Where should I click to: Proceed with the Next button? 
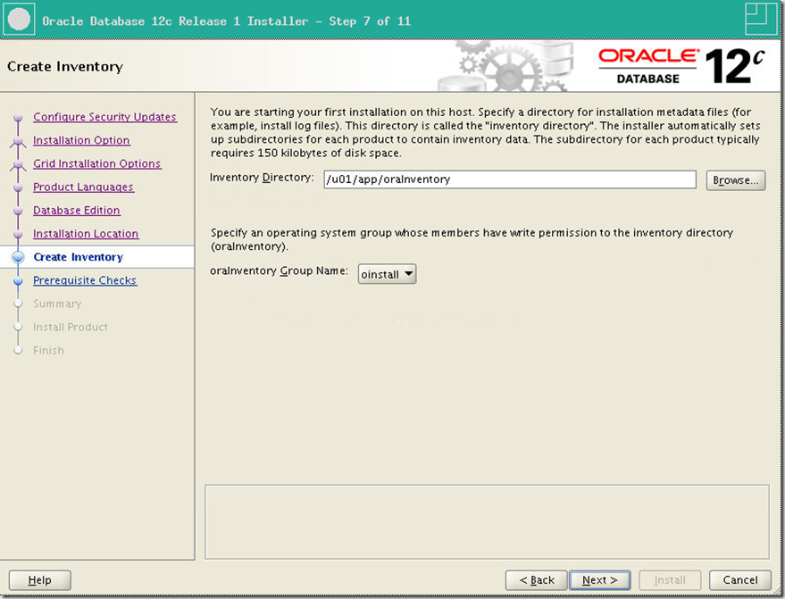pyautogui.click(x=600, y=580)
